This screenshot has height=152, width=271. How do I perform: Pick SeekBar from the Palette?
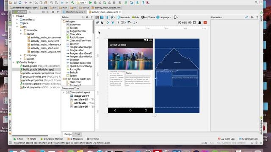click(73, 60)
